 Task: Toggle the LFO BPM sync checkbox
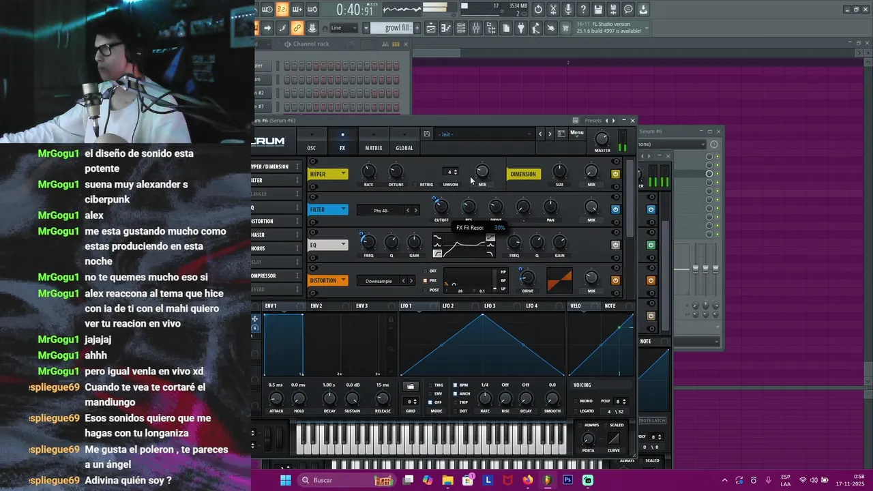[x=455, y=385]
